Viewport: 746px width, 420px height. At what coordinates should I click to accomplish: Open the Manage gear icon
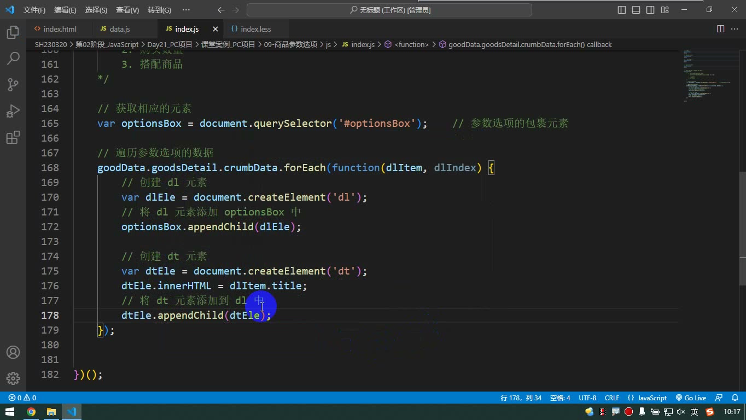click(13, 378)
